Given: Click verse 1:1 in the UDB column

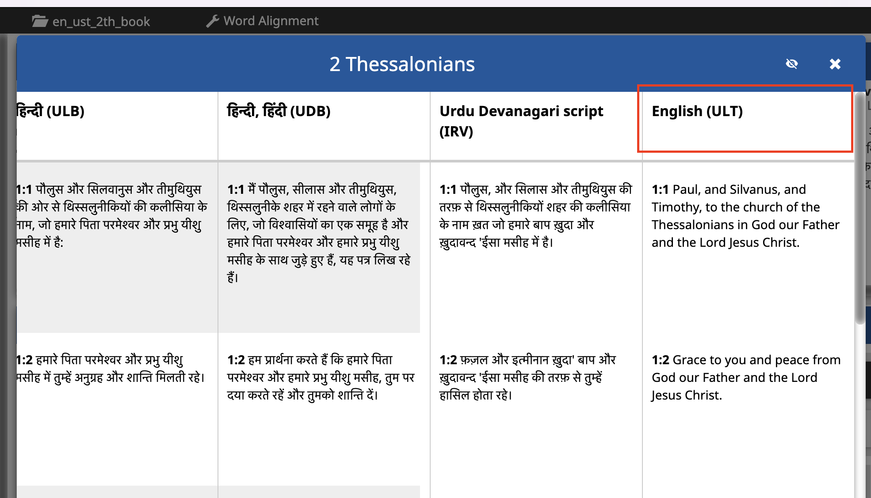Looking at the screenshot, I should pyautogui.click(x=319, y=233).
